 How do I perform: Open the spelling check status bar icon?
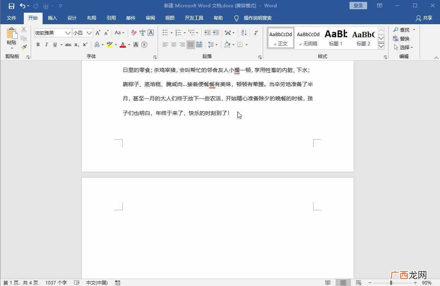[77, 283]
